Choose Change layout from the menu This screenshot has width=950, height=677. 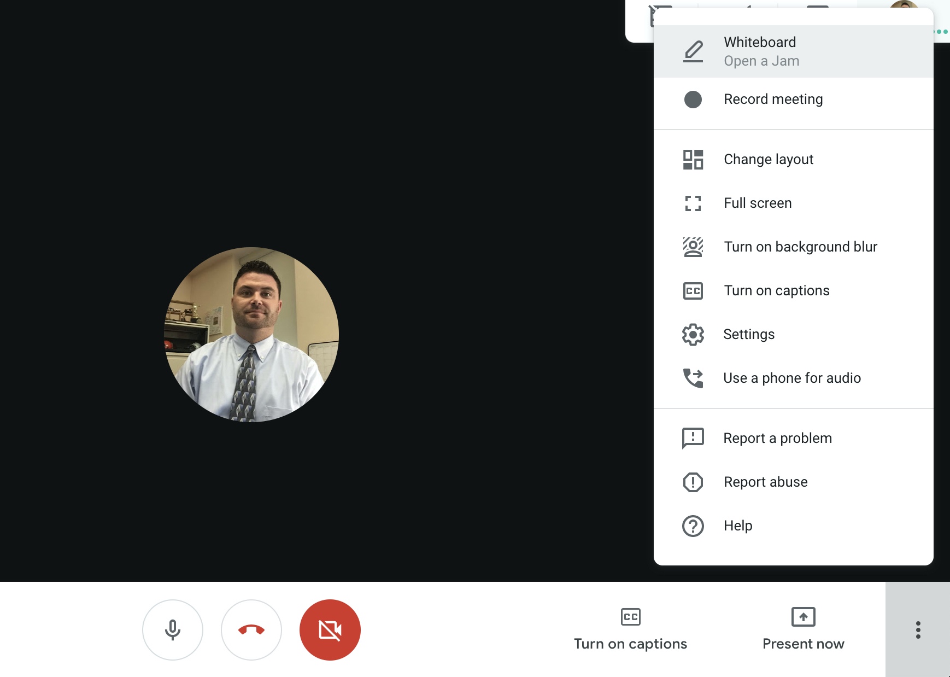[x=768, y=159]
